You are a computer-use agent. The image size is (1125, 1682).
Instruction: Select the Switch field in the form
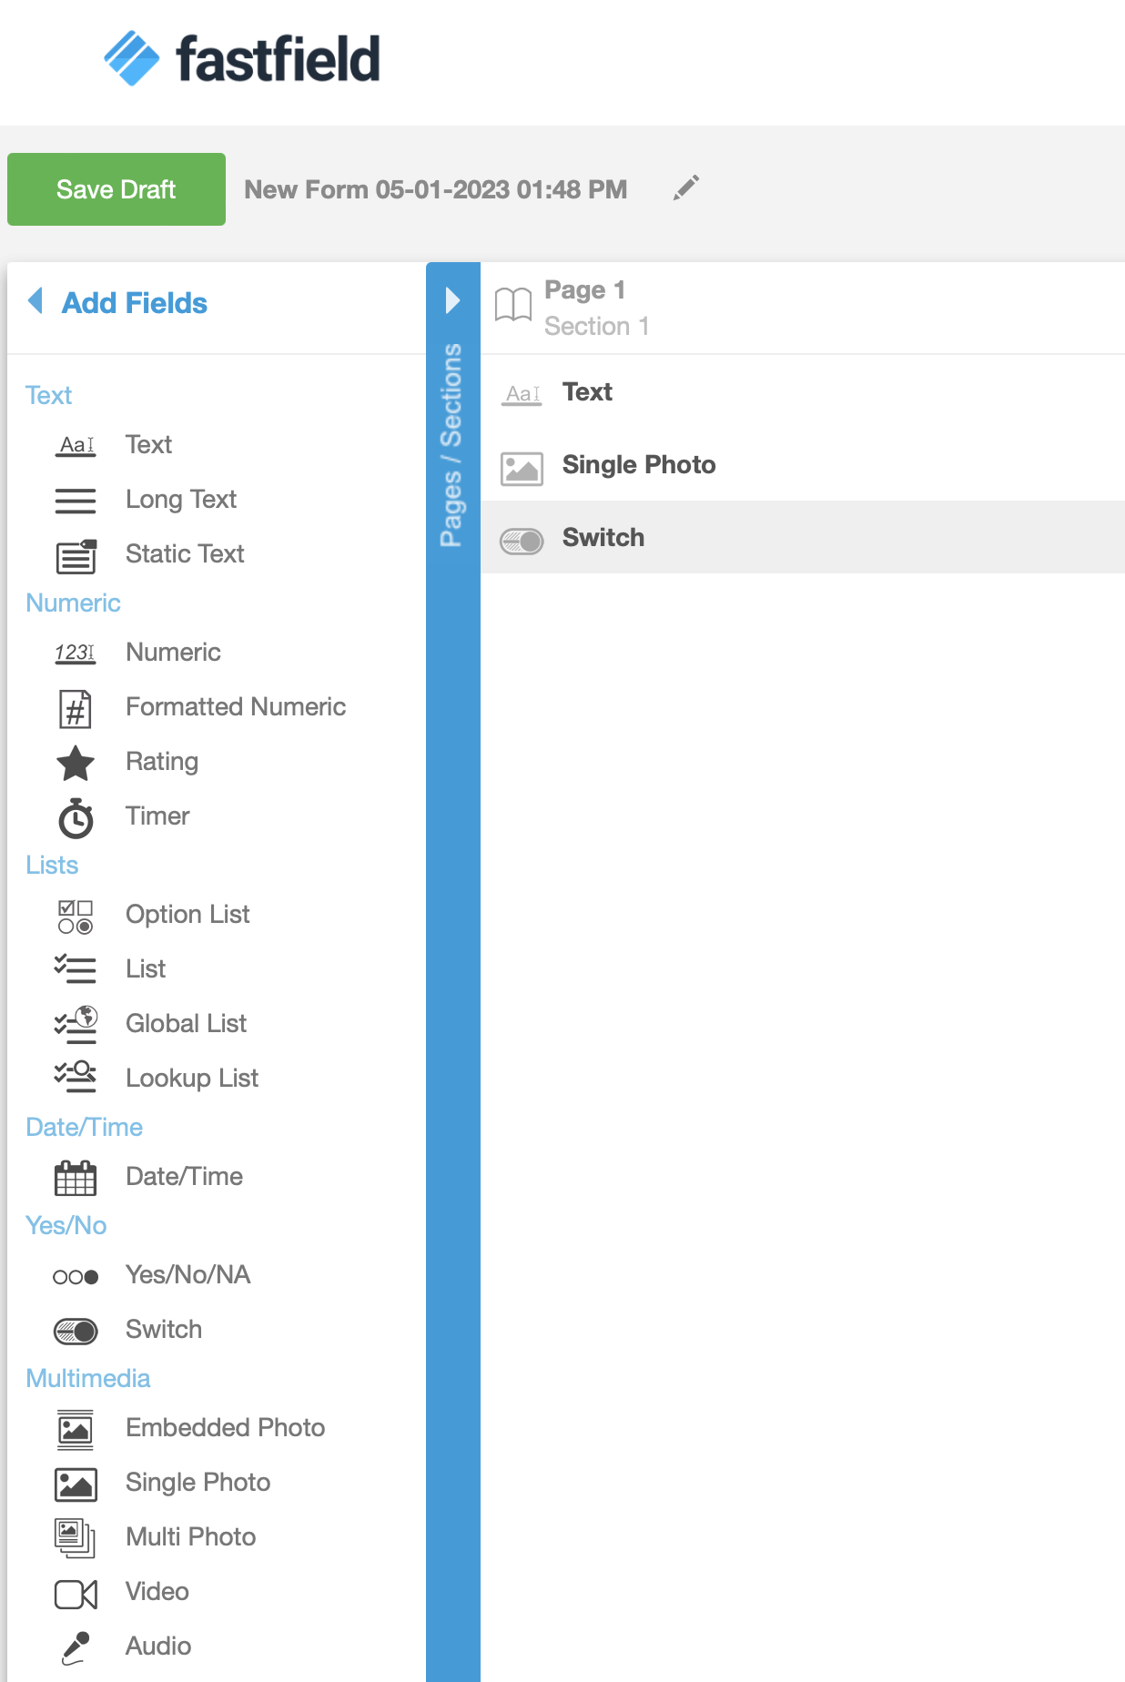(x=603, y=538)
